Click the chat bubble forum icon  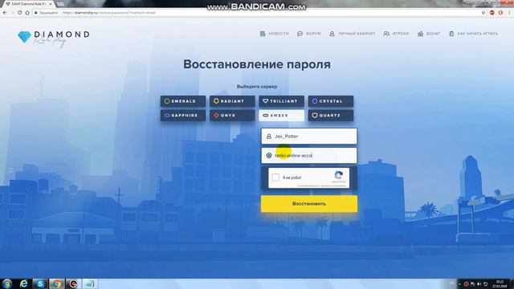300,34
